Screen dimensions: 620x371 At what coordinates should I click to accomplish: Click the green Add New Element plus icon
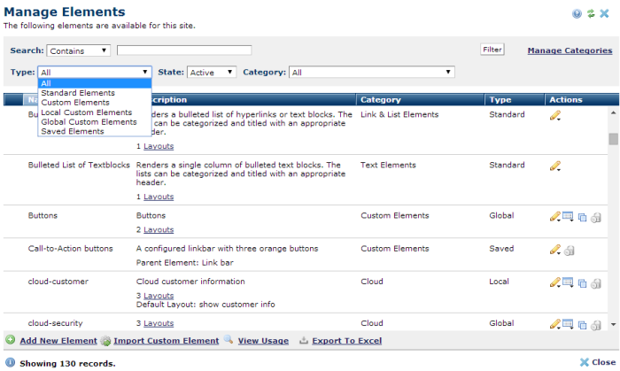pos(10,340)
